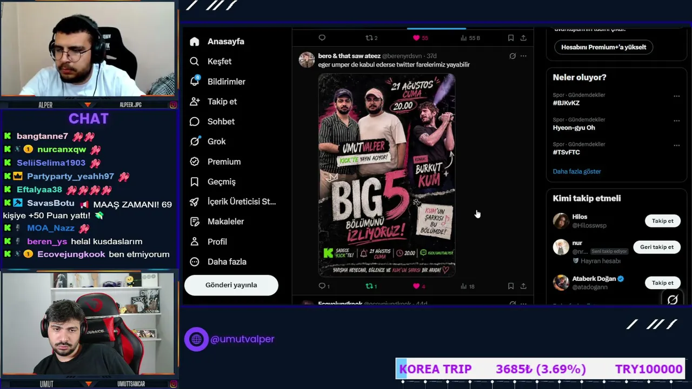Viewport: 692px width, 389px height.
Task: Open the İçerik Üreticisi rocket icon
Action: [195, 202]
